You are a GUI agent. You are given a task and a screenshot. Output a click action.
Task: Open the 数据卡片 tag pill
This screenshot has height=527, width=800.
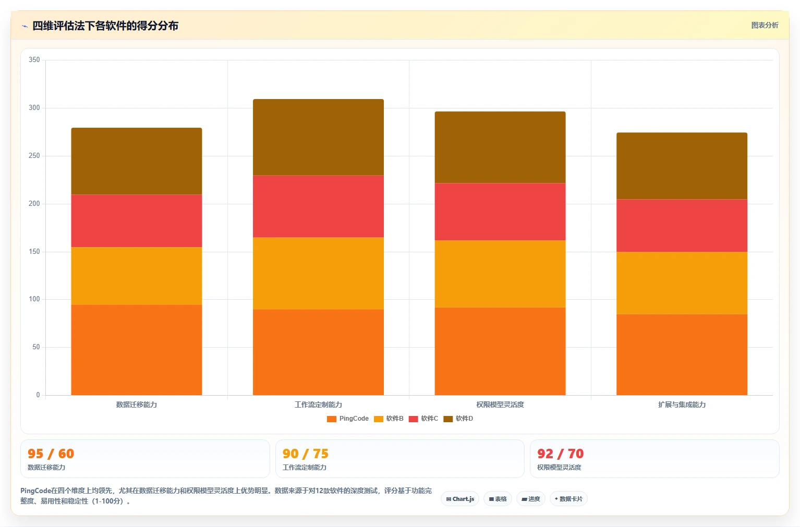click(568, 499)
